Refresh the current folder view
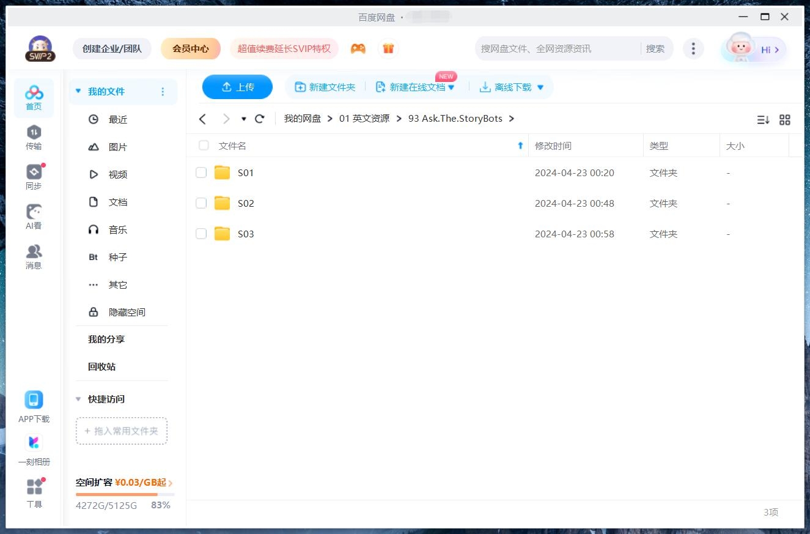This screenshot has height=534, width=810. pos(259,119)
